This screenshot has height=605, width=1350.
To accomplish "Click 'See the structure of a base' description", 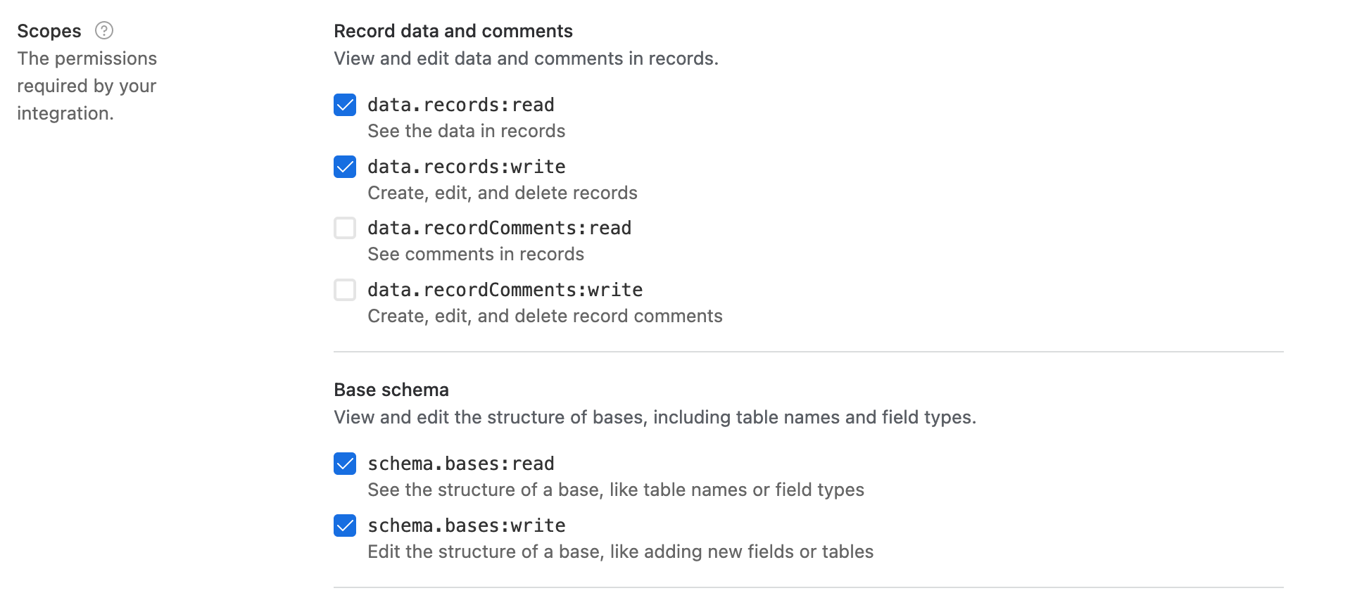I will [x=616, y=490].
